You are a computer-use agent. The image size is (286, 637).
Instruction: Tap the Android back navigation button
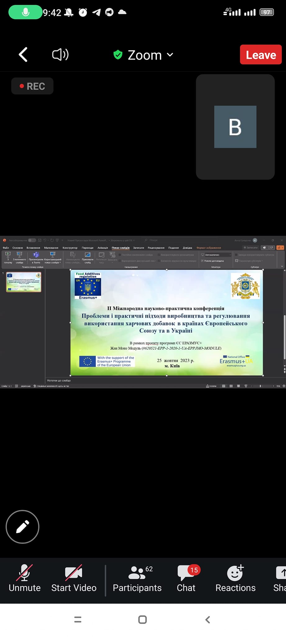click(x=208, y=620)
